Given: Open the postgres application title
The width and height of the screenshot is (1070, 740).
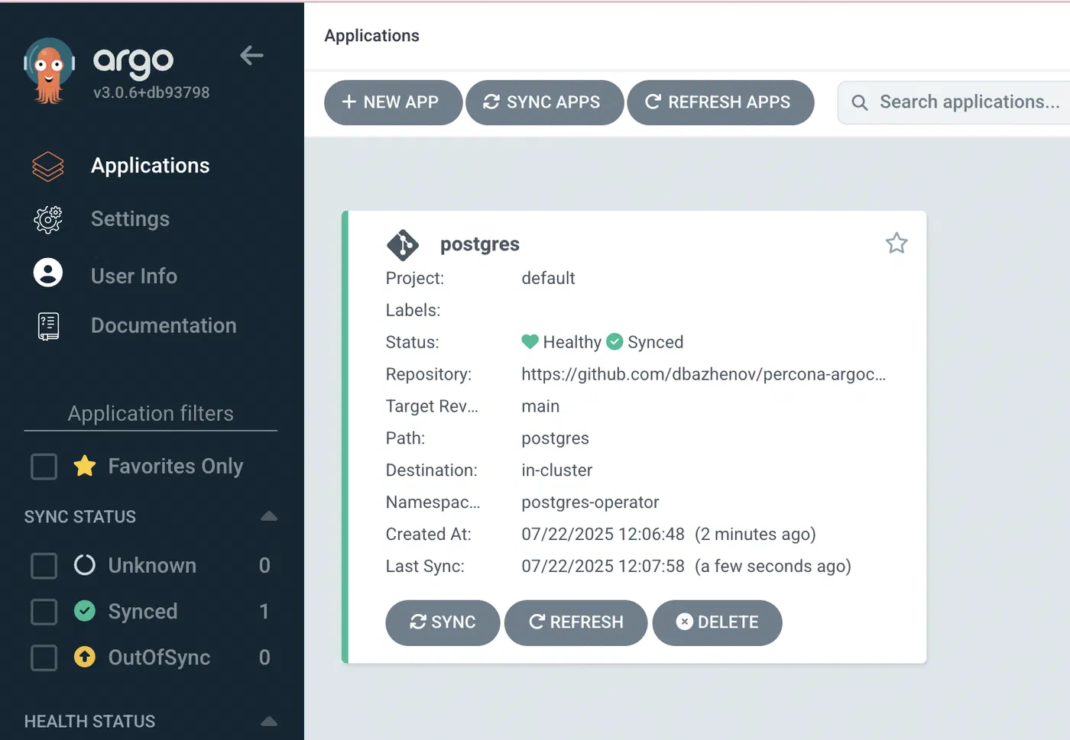Looking at the screenshot, I should (x=480, y=244).
